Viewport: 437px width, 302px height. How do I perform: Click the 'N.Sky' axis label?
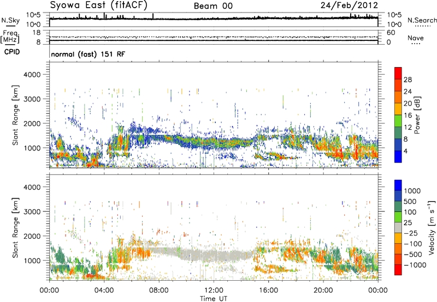tap(10, 20)
